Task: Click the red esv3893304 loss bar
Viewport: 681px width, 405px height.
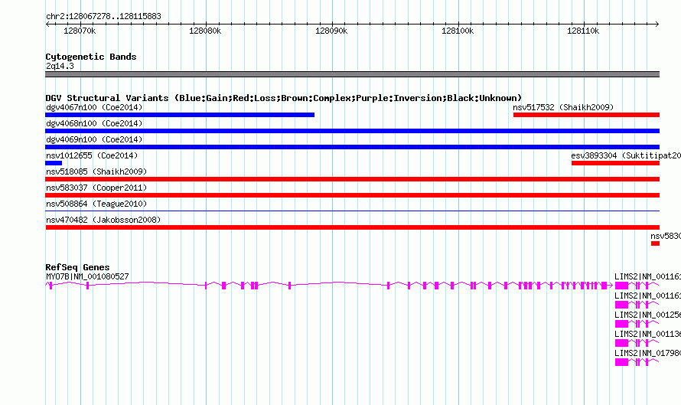Action: click(615, 163)
